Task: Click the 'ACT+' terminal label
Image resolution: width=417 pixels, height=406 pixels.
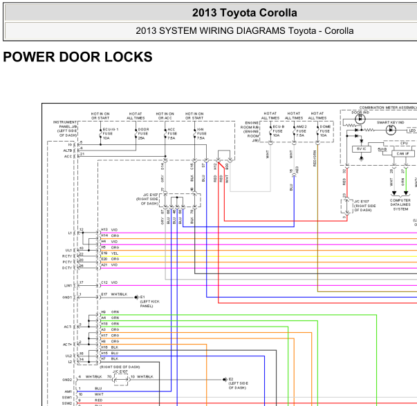Action: [68, 345]
